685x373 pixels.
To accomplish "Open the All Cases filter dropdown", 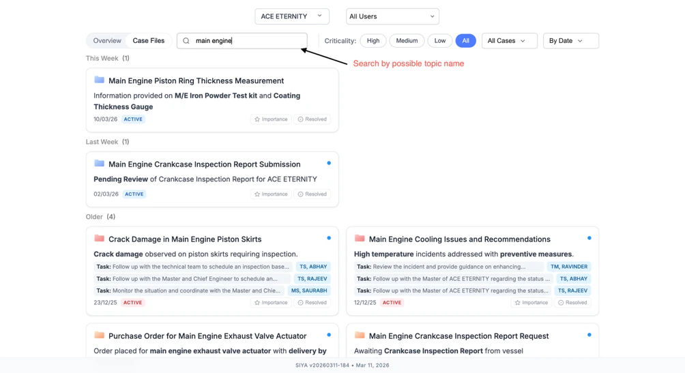I will (510, 41).
